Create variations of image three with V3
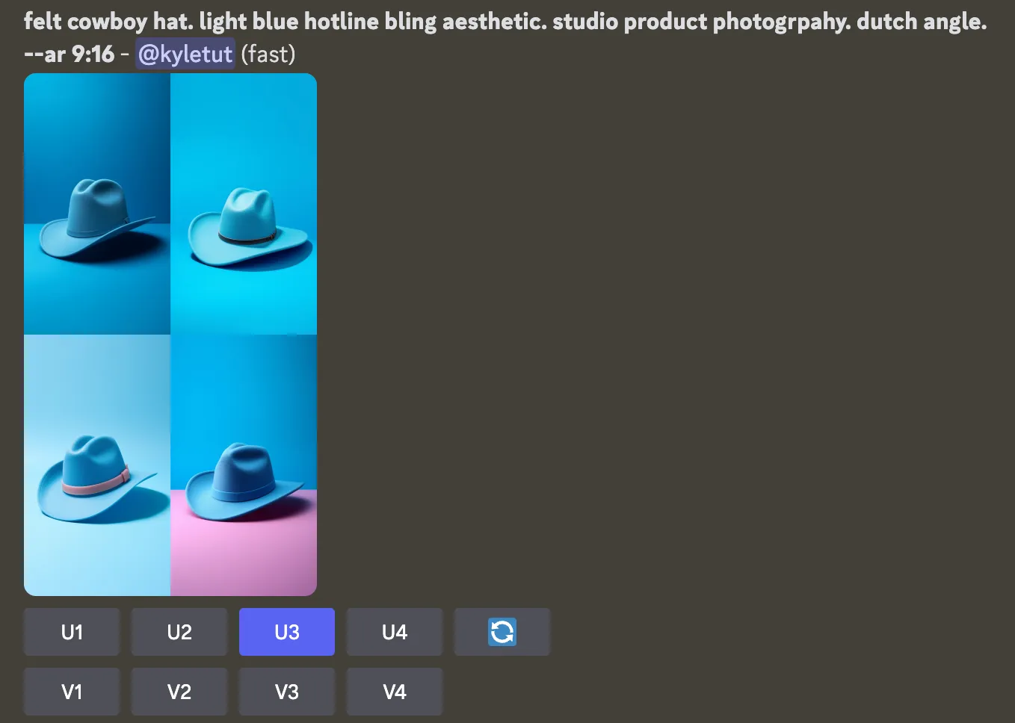1015x723 pixels. click(x=287, y=692)
